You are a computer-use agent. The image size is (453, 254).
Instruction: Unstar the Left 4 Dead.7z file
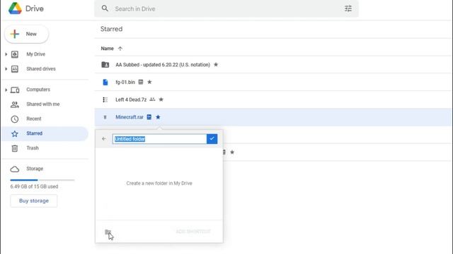click(x=161, y=99)
